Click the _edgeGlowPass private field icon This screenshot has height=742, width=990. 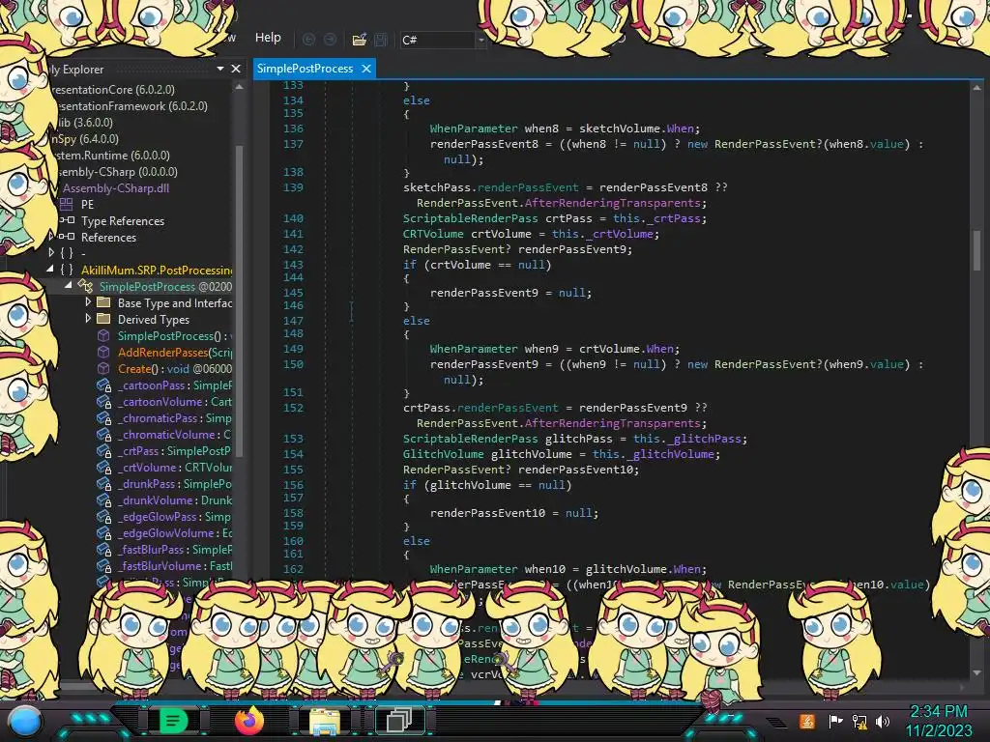104,517
